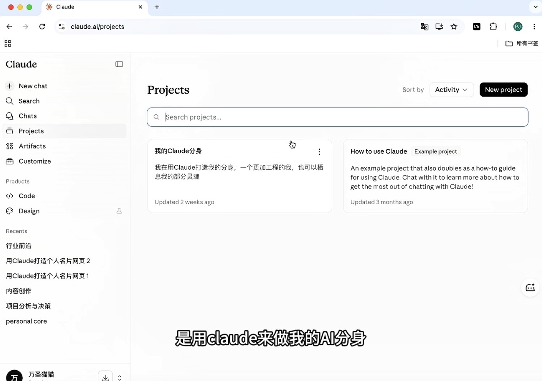Click the flask icon beside Design

(119, 211)
